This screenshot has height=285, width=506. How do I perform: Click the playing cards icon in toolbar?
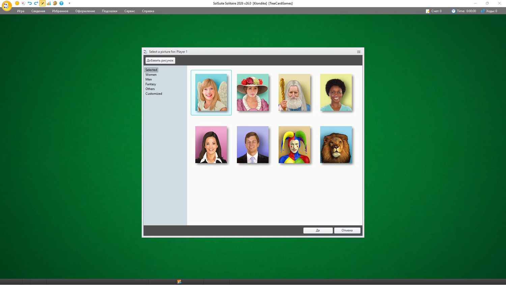pyautogui.click(x=23, y=3)
